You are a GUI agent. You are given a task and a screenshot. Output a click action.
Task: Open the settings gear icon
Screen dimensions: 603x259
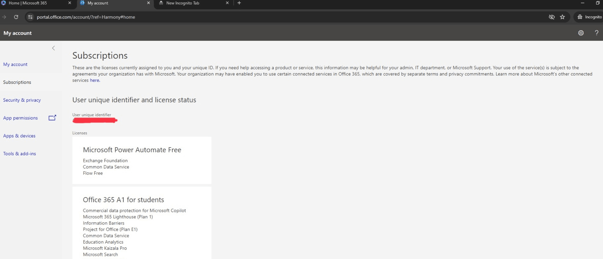coord(581,33)
